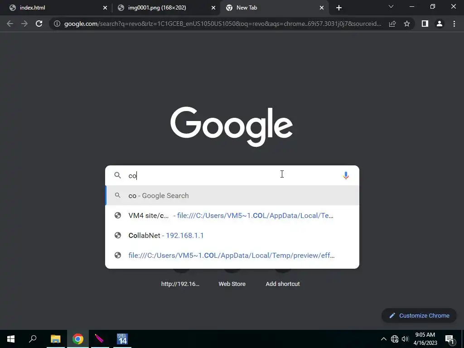
Task: Share this page icon in address bar
Action: point(392,24)
